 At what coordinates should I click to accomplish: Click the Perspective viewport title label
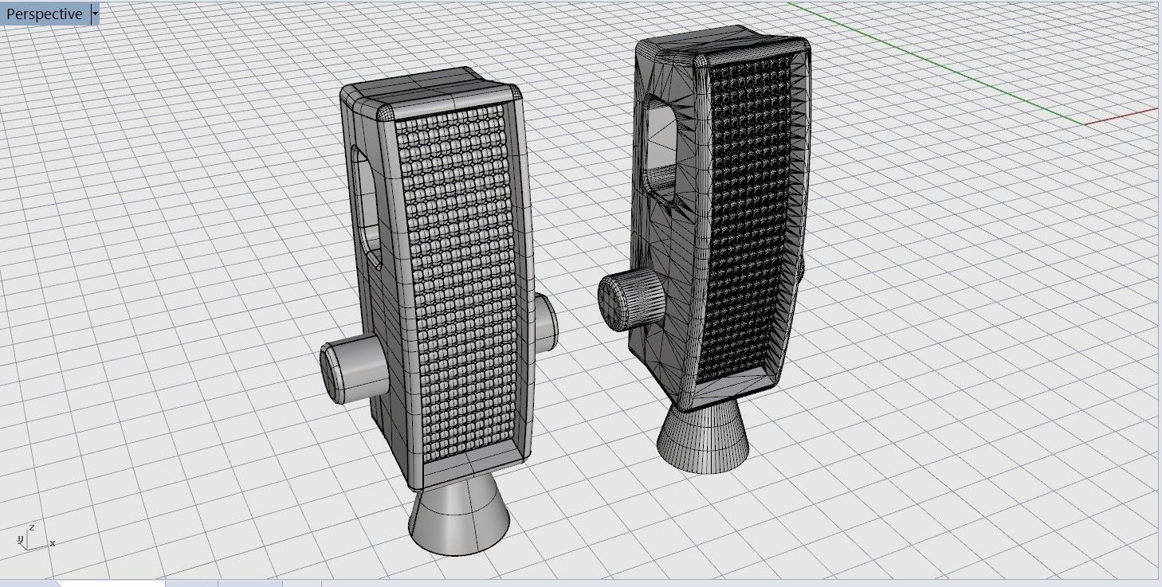[x=44, y=14]
